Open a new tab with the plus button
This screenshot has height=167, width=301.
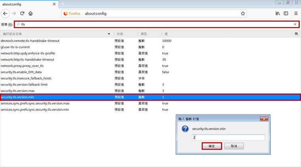pos(63,4)
